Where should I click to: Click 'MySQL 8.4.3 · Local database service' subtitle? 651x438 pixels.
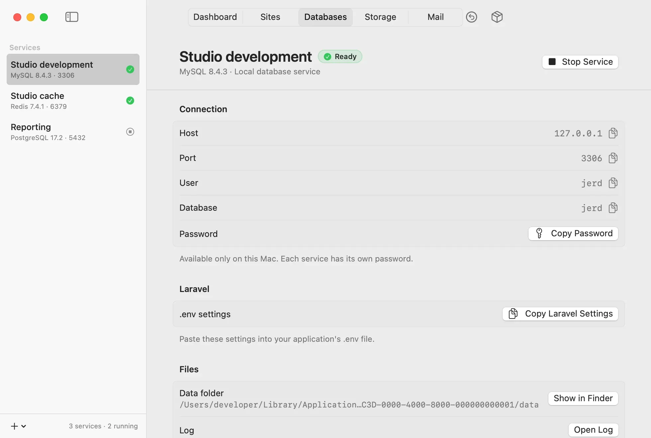[250, 72]
